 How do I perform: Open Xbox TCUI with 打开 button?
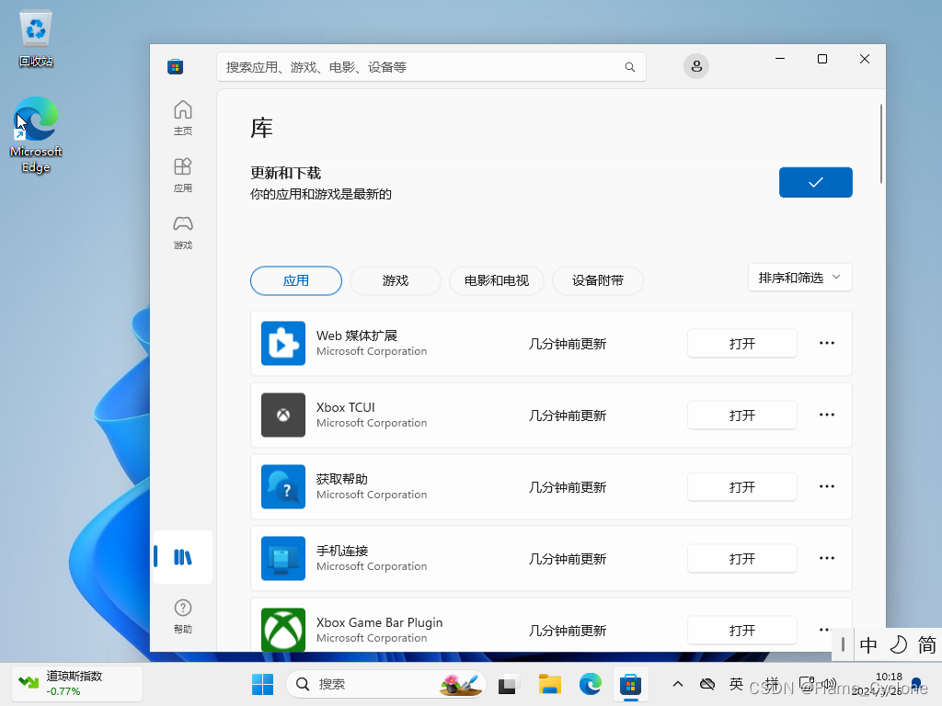[742, 415]
